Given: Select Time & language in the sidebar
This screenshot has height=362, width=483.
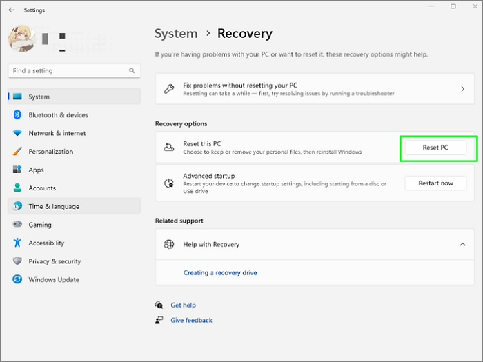Looking at the screenshot, I should click(x=54, y=206).
